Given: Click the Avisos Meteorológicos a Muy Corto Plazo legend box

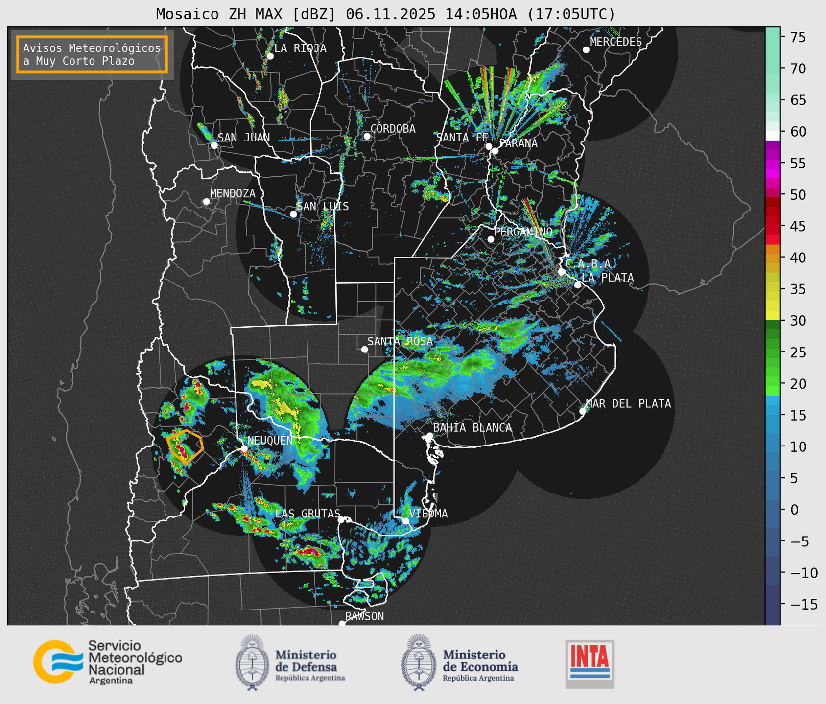Looking at the screenshot, I should click(x=92, y=54).
